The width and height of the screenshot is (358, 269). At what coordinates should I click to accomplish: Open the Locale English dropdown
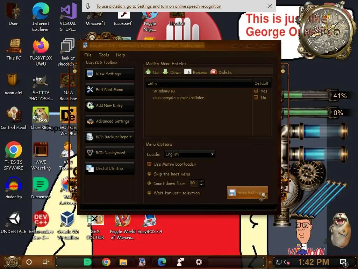[x=189, y=154]
